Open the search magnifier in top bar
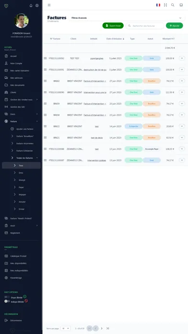This screenshot has width=188, height=334. coord(173,5)
